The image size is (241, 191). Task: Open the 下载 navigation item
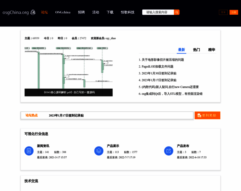click(x=110, y=12)
